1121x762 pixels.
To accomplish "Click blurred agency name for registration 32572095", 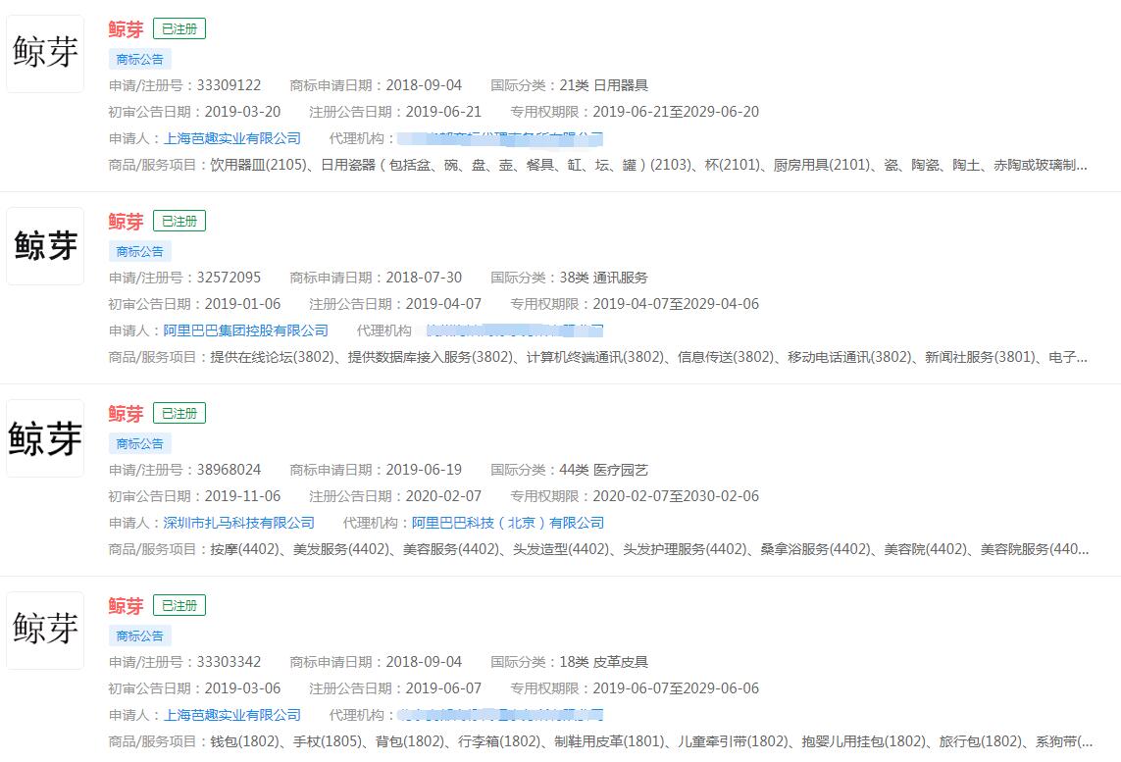I will pos(515,330).
